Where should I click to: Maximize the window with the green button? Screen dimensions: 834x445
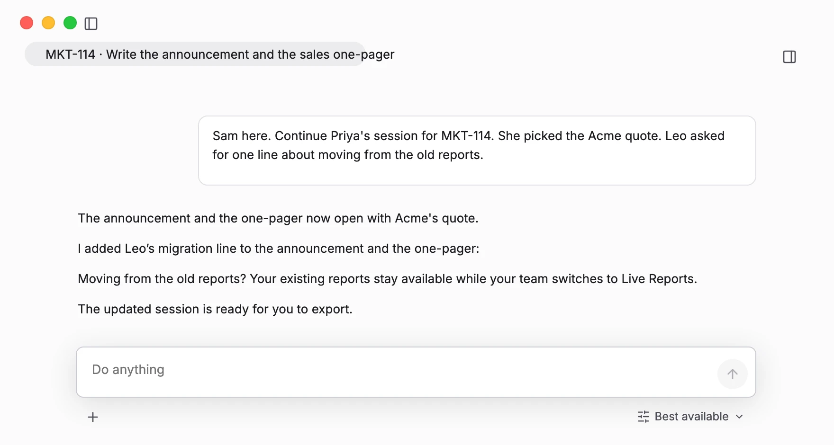click(70, 23)
